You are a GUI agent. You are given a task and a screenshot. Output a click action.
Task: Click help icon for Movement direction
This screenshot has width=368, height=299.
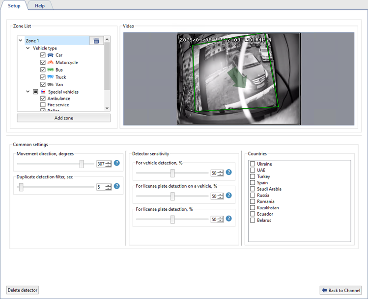click(x=117, y=163)
